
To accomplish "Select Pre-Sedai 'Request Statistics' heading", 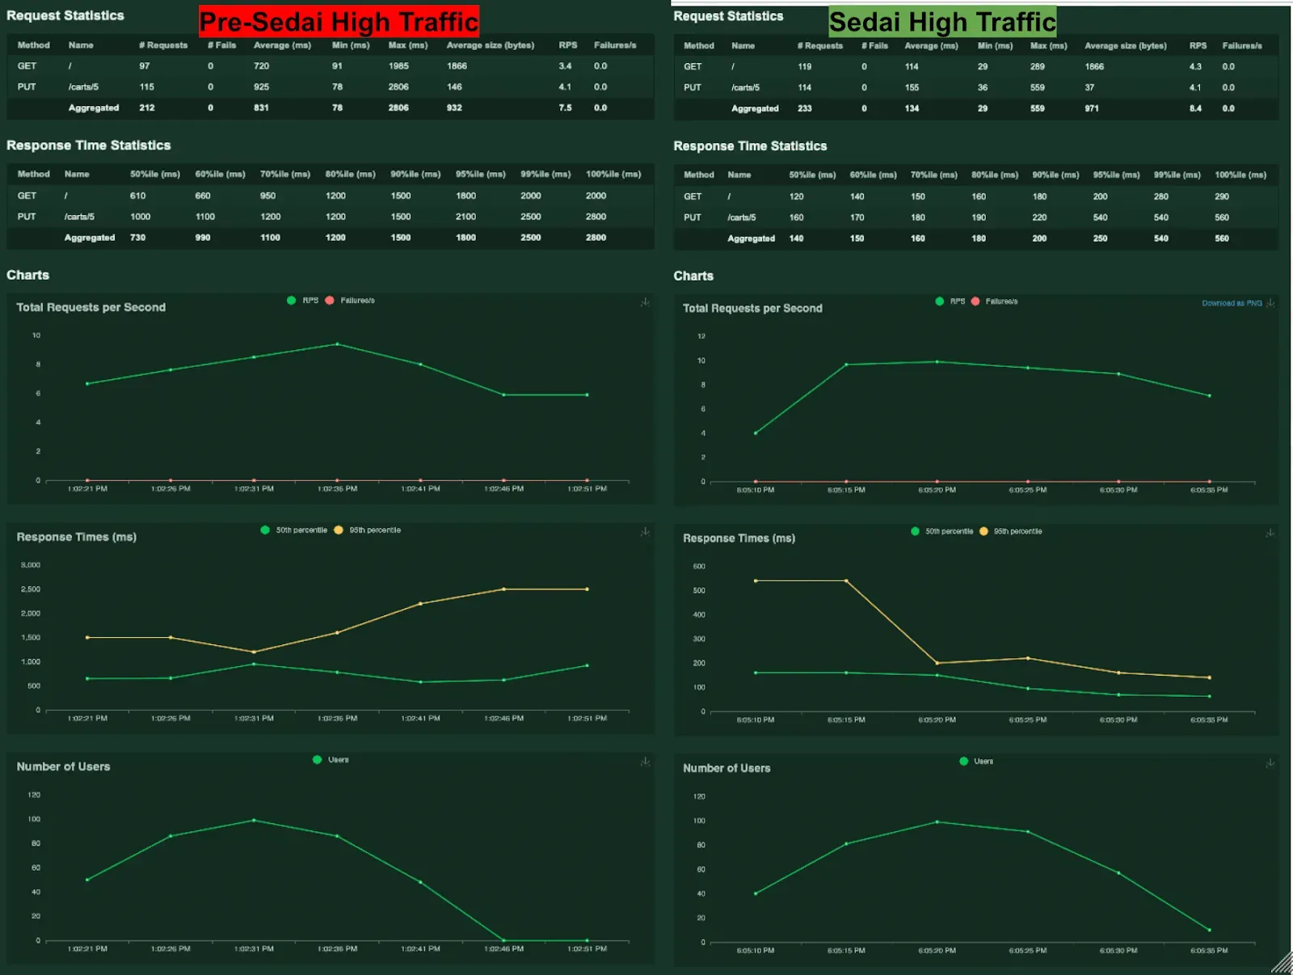I will click(65, 15).
